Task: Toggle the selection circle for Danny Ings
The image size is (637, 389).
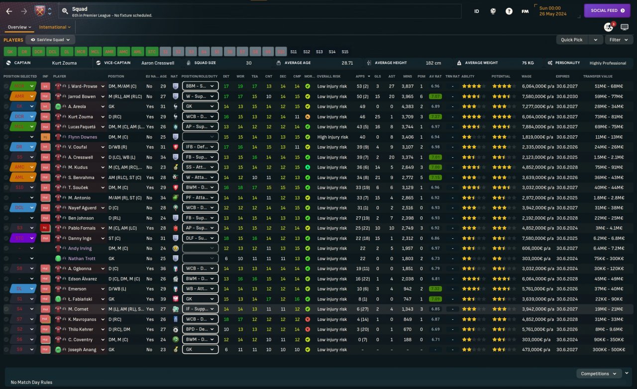Action: pyautogui.click(x=5, y=238)
